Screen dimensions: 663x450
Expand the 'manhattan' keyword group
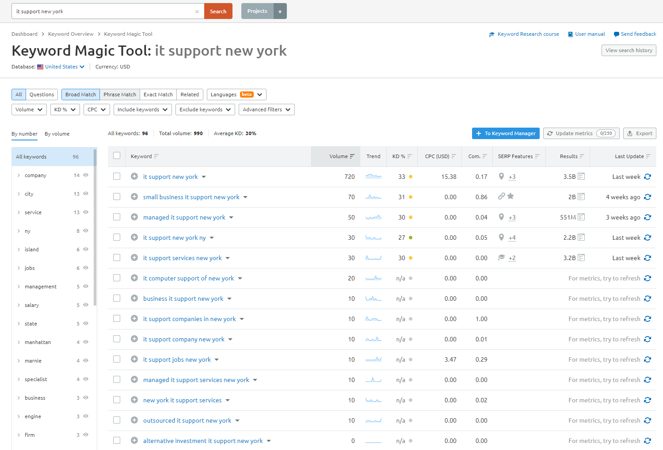pyautogui.click(x=19, y=342)
